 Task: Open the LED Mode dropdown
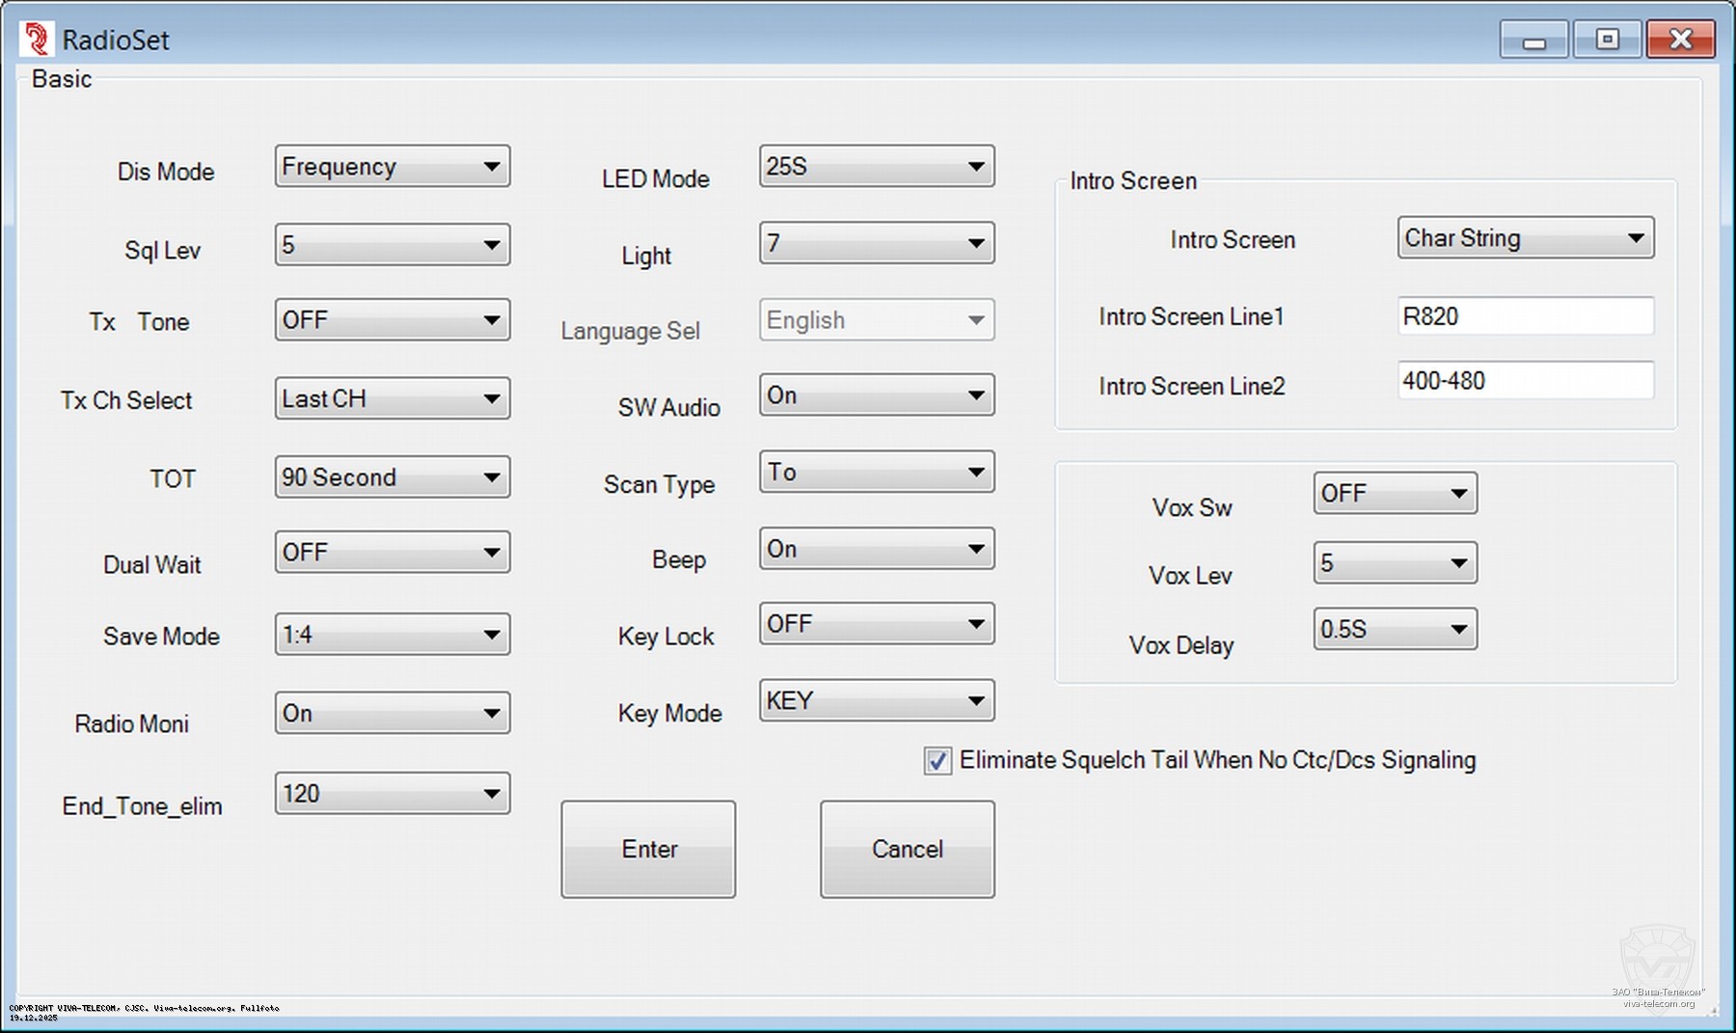tap(876, 167)
